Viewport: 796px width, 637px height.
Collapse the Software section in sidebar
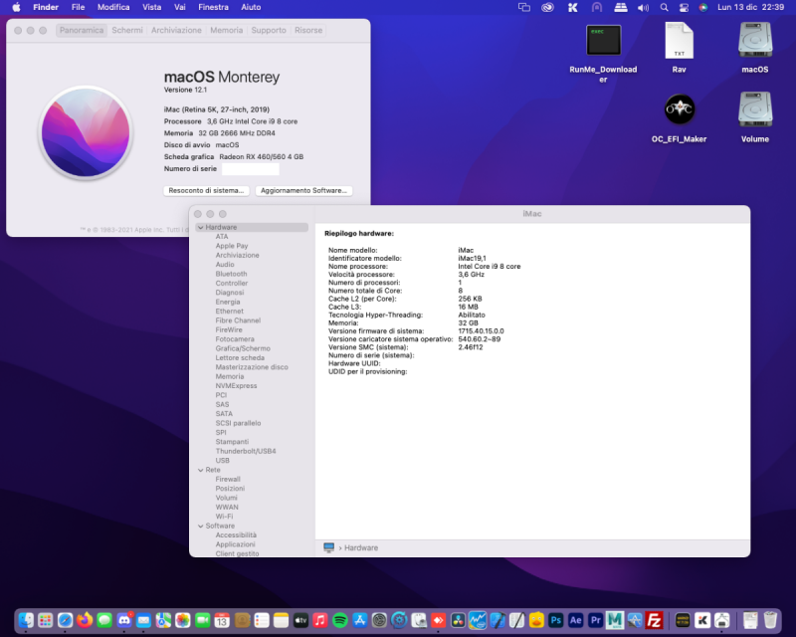pos(201,527)
